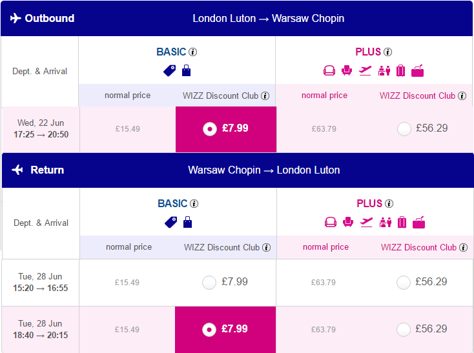Click the Outbound header plane icon

tap(15, 18)
